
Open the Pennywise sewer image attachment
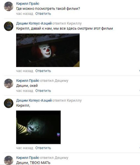pos(48,50)
